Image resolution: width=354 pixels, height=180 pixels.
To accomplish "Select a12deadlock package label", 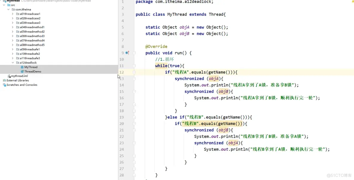I will [28, 62].
